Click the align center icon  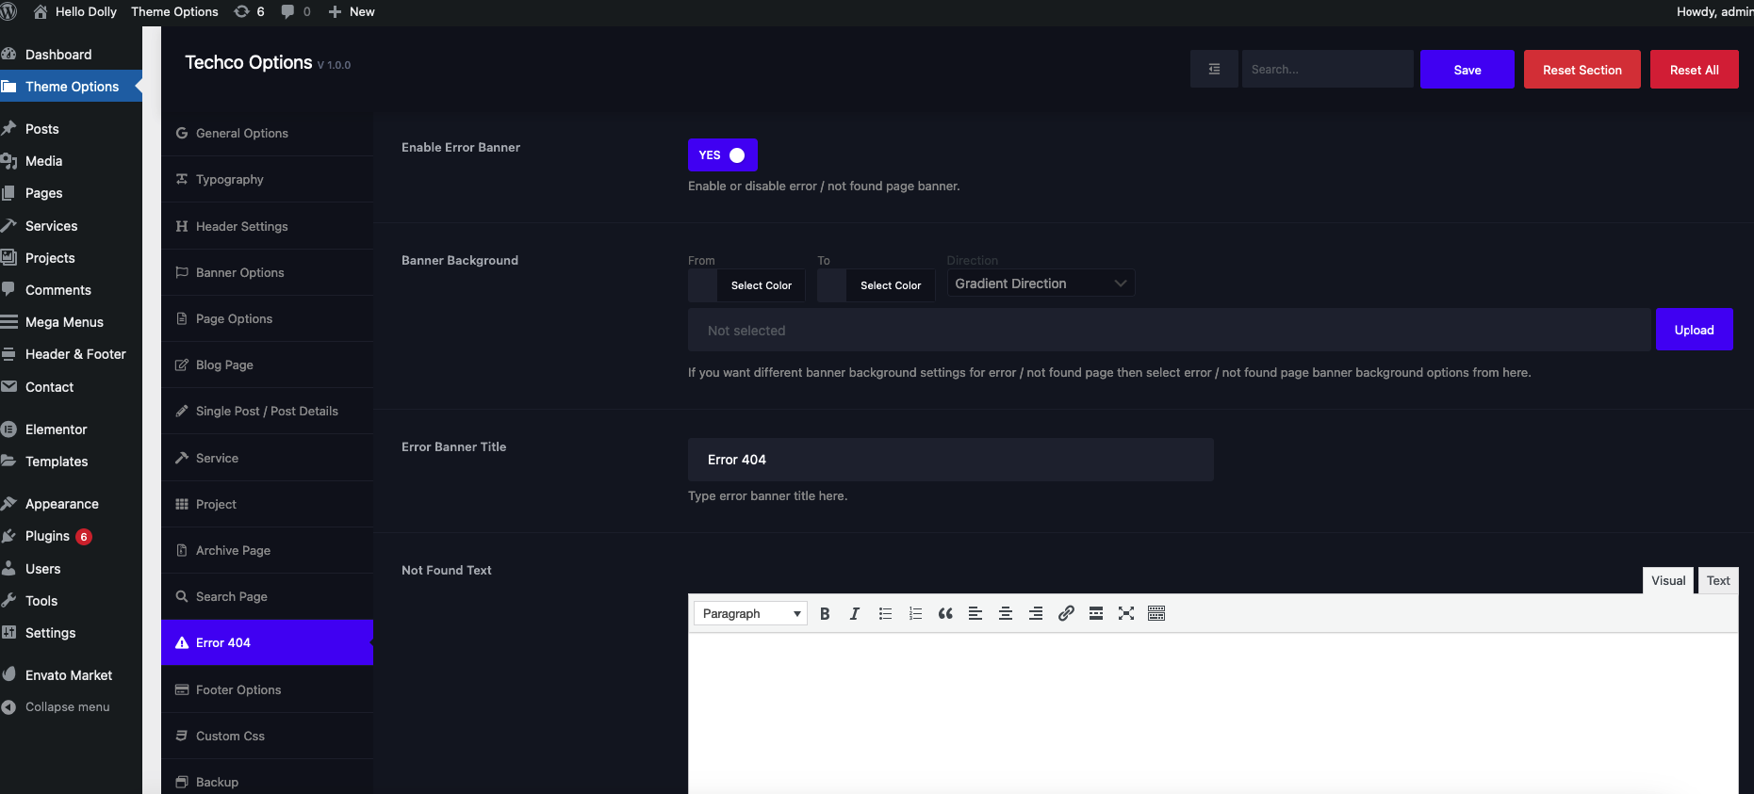tap(1006, 614)
